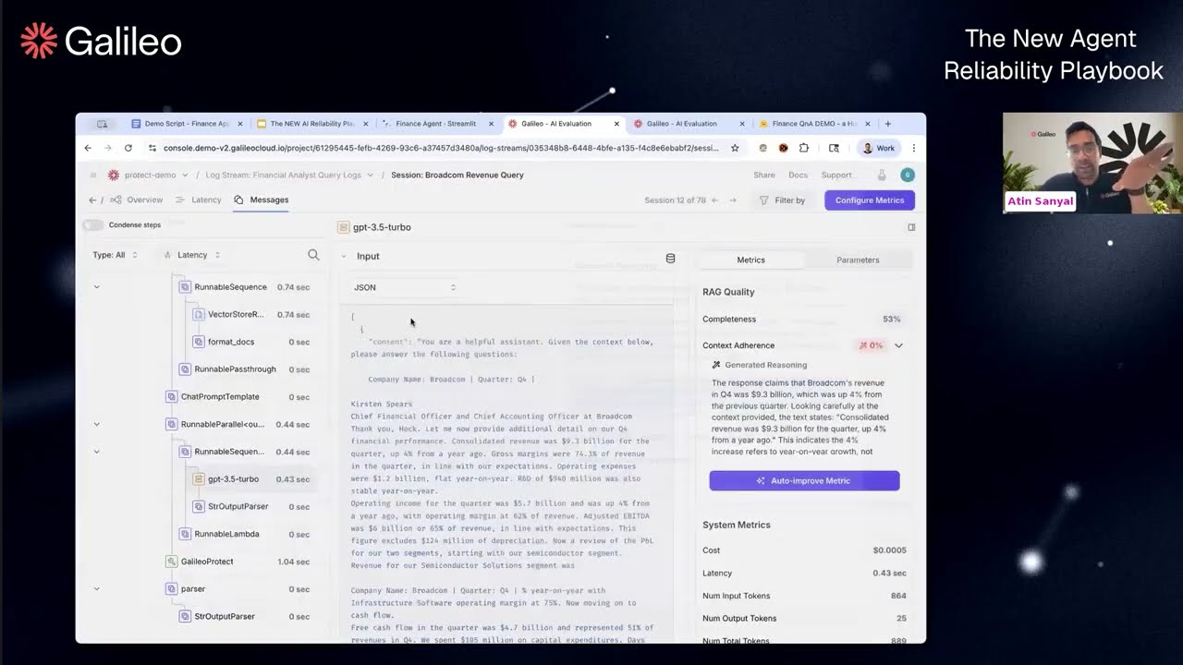
Task: Go to next session arrow
Action: pos(733,200)
